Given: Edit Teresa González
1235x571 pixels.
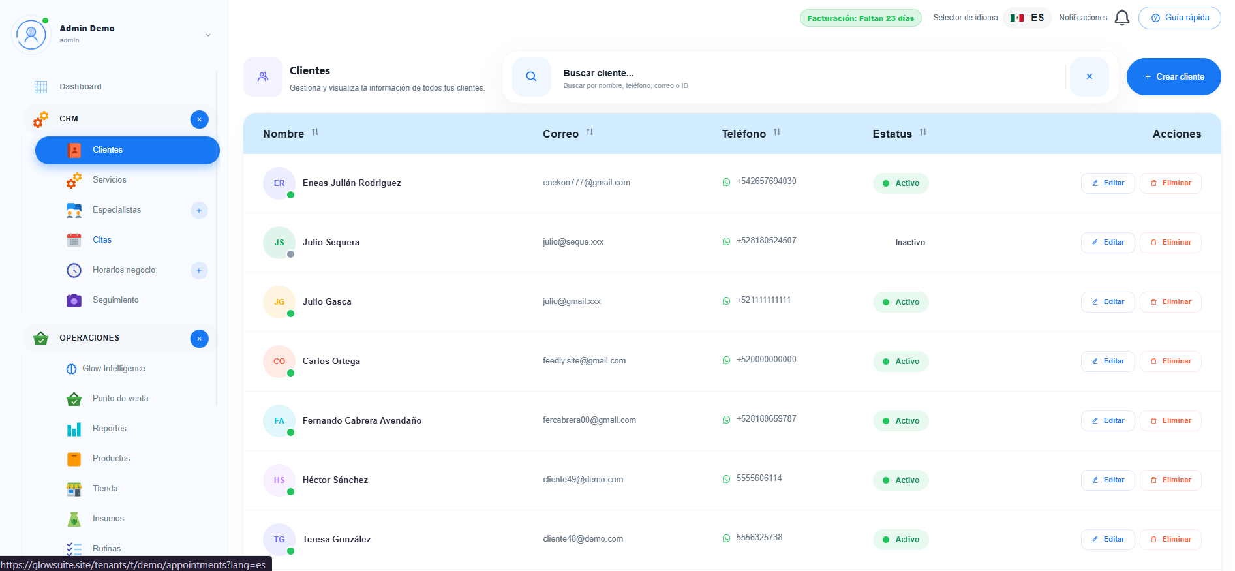Looking at the screenshot, I should click(x=1108, y=540).
